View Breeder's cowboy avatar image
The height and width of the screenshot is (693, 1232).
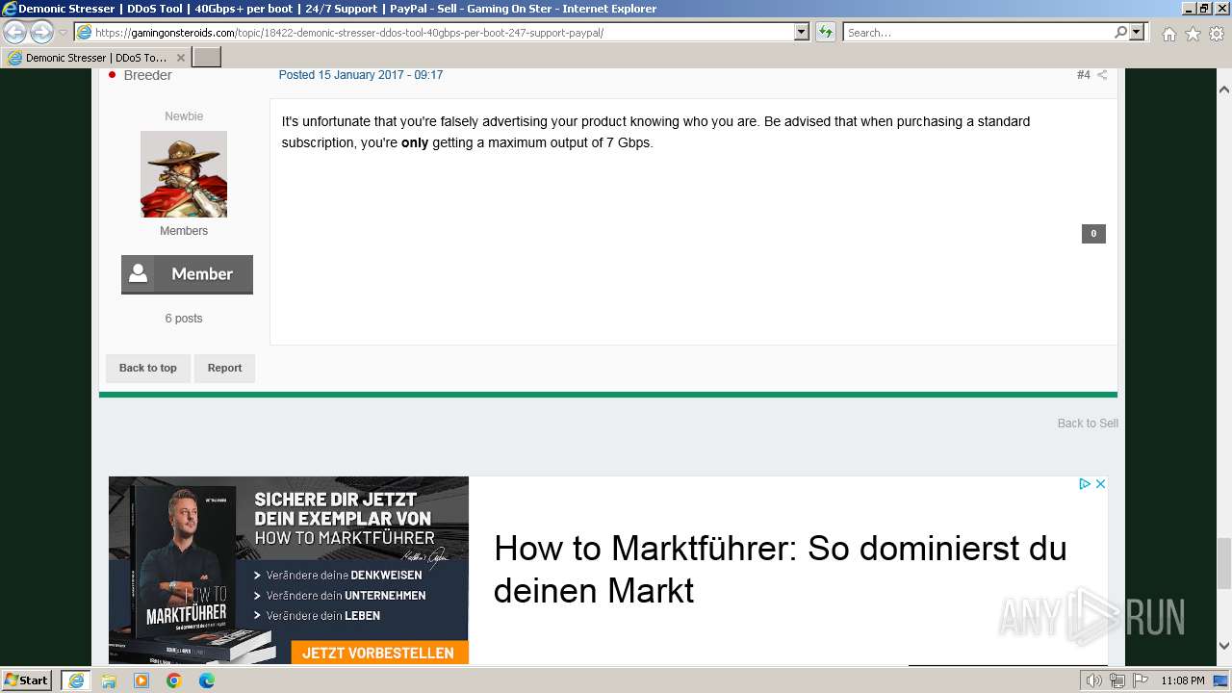pyautogui.click(x=184, y=174)
